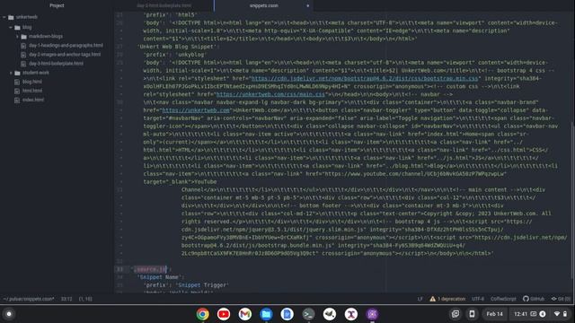
Task: Open quick settings via 12:41 clock
Action: click(x=520, y=314)
